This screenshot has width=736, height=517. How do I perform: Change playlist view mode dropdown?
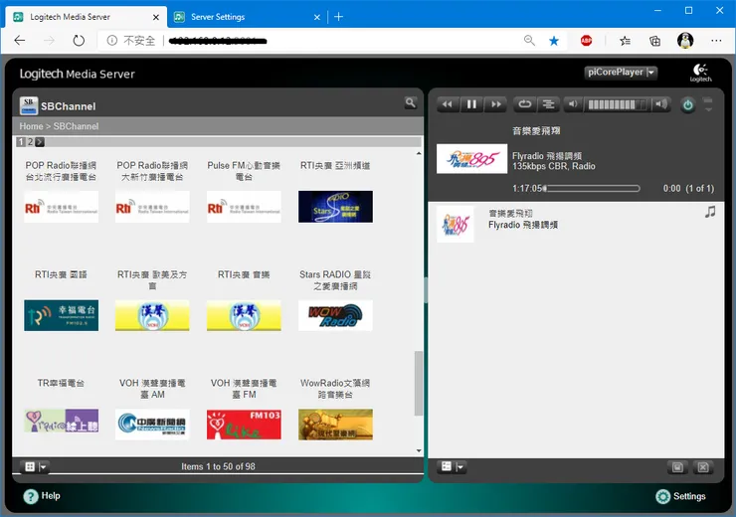point(452,466)
